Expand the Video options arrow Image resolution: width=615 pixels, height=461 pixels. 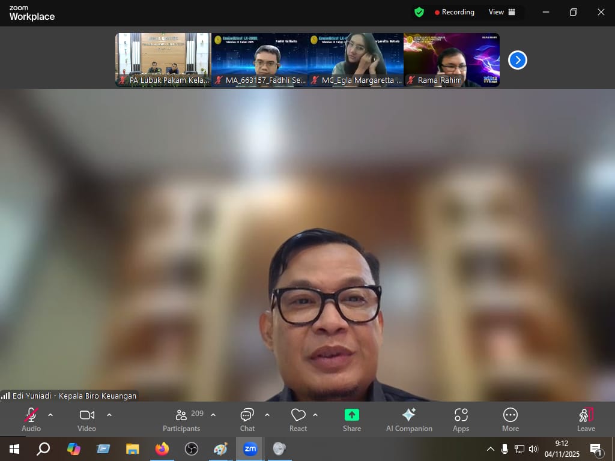(109, 415)
